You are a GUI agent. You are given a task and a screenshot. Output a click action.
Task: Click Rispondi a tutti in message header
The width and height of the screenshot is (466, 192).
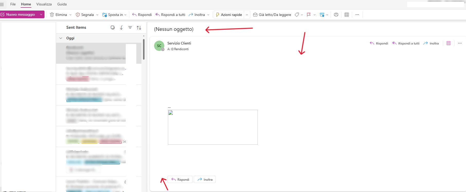(406, 43)
